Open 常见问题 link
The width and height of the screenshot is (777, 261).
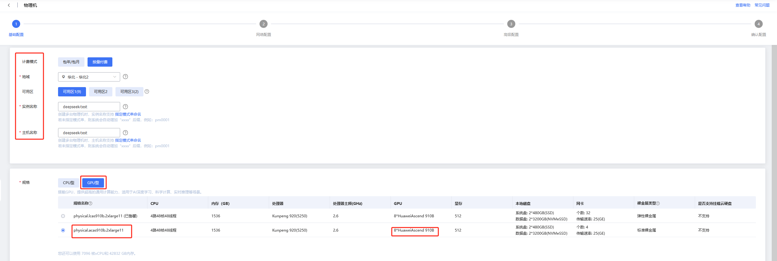[x=762, y=5]
